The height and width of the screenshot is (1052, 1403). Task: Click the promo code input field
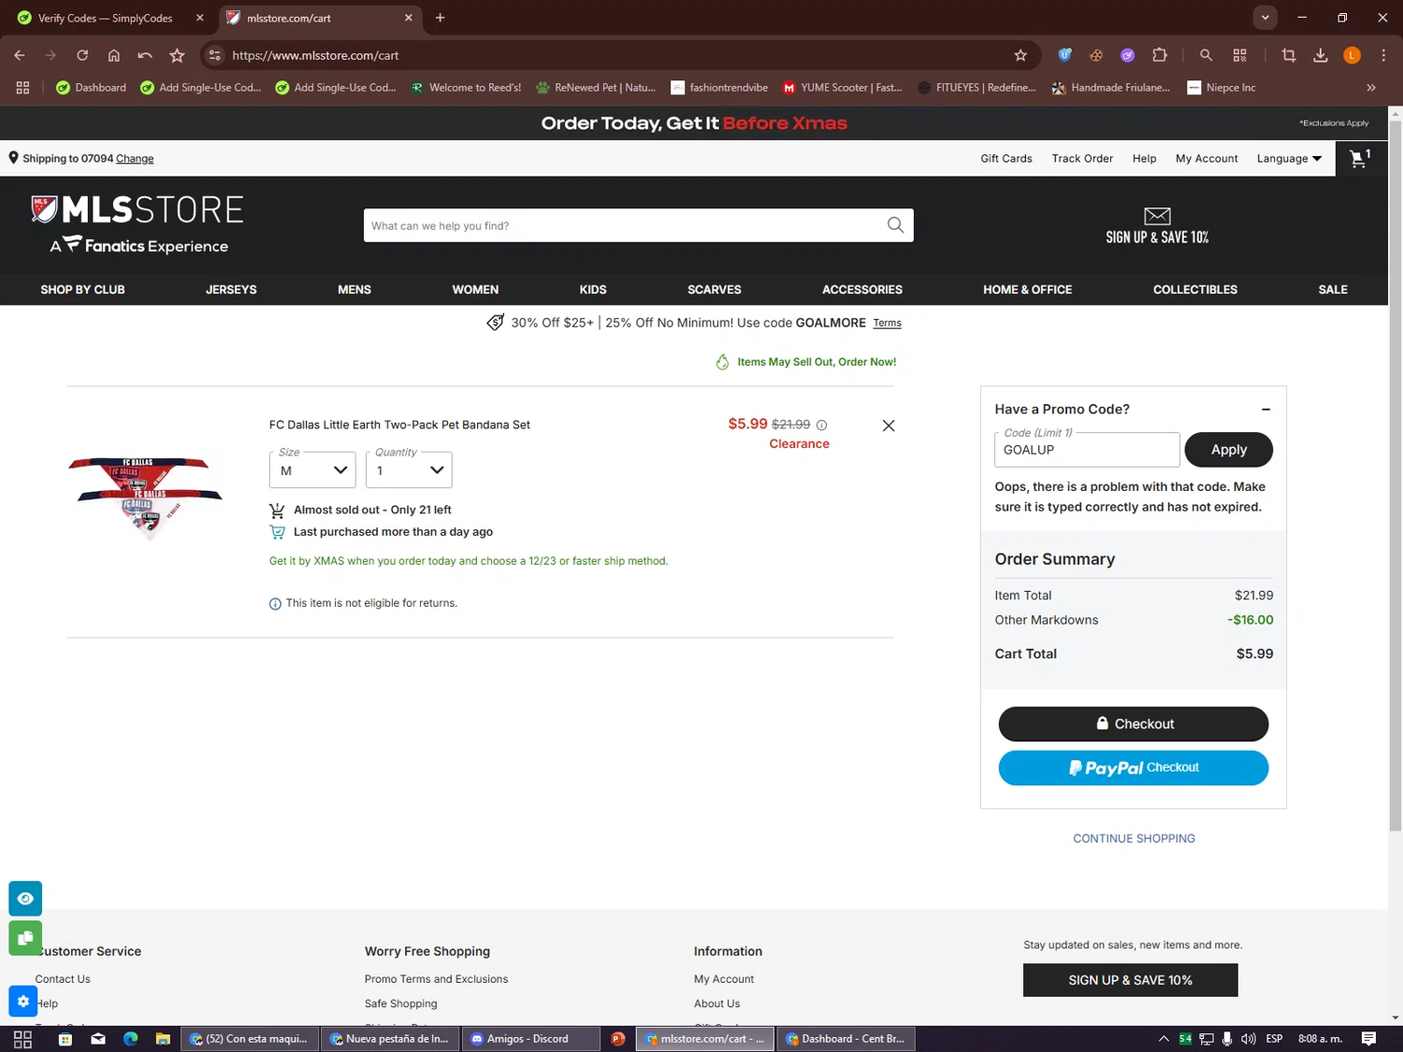[1087, 450]
